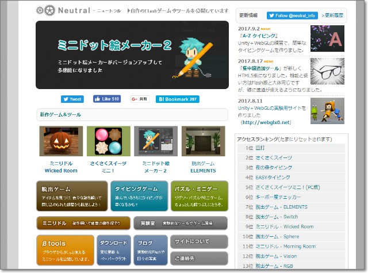Open the β tools section
Image resolution: width=368 pixels, height=273 pixels.
(x=64, y=248)
